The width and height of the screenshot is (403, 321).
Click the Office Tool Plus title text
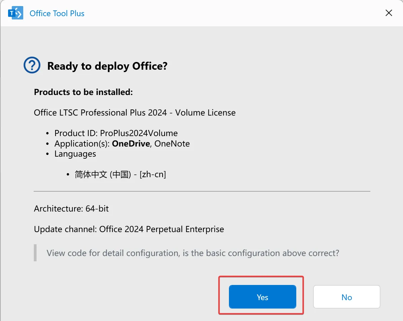tap(57, 13)
